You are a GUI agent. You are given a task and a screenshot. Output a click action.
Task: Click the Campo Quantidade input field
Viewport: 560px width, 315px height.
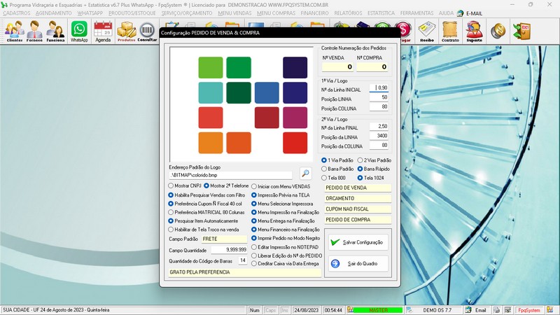coord(227,249)
